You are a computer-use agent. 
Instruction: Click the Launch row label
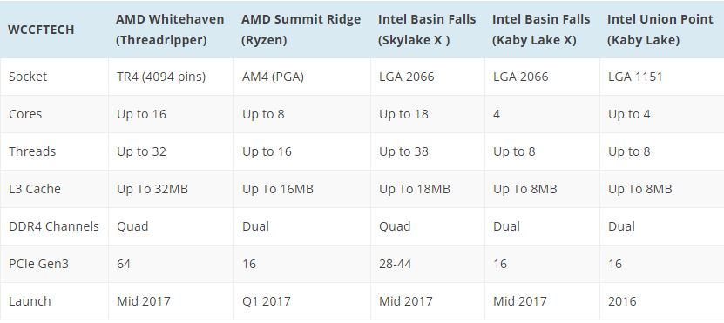[30, 301]
